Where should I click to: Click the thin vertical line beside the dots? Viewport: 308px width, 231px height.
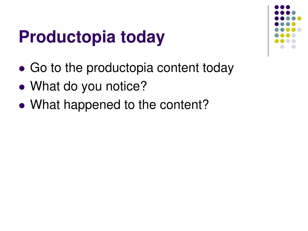(268, 31)
